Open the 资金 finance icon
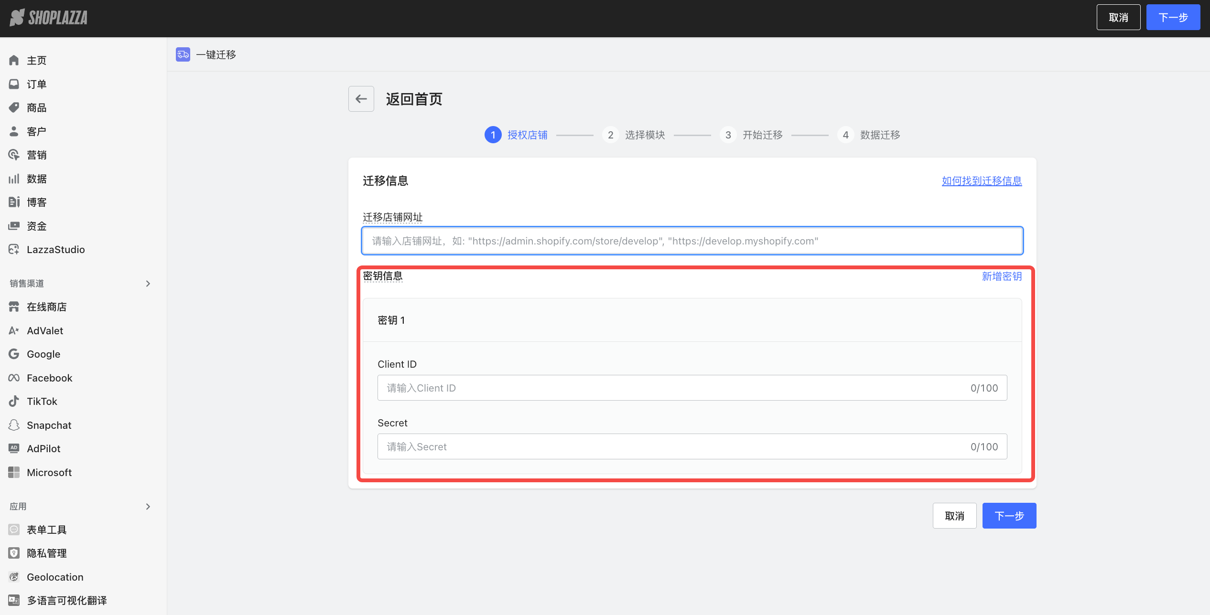This screenshot has height=615, width=1210. (x=14, y=226)
